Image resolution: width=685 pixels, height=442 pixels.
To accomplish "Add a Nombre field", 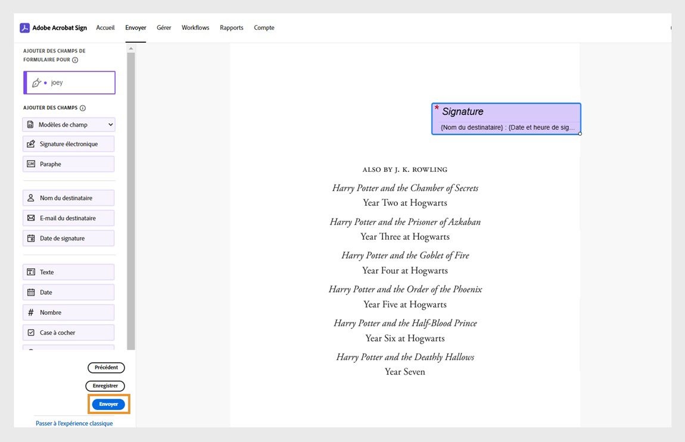I will tap(68, 312).
